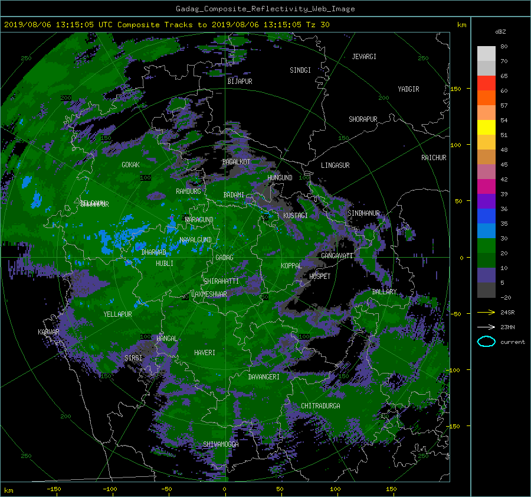Viewport: 531px width, 497px height.
Task: Click the HUNGUND city label
Action: (x=280, y=178)
